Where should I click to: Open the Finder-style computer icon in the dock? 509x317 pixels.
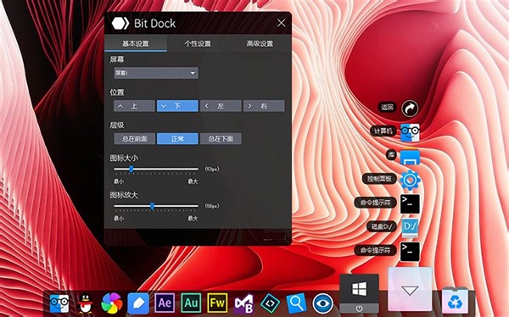(x=59, y=303)
